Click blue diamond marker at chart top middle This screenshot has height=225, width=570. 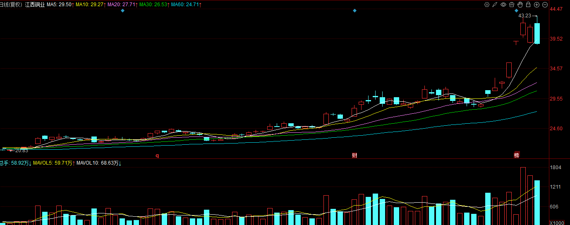click(x=354, y=10)
